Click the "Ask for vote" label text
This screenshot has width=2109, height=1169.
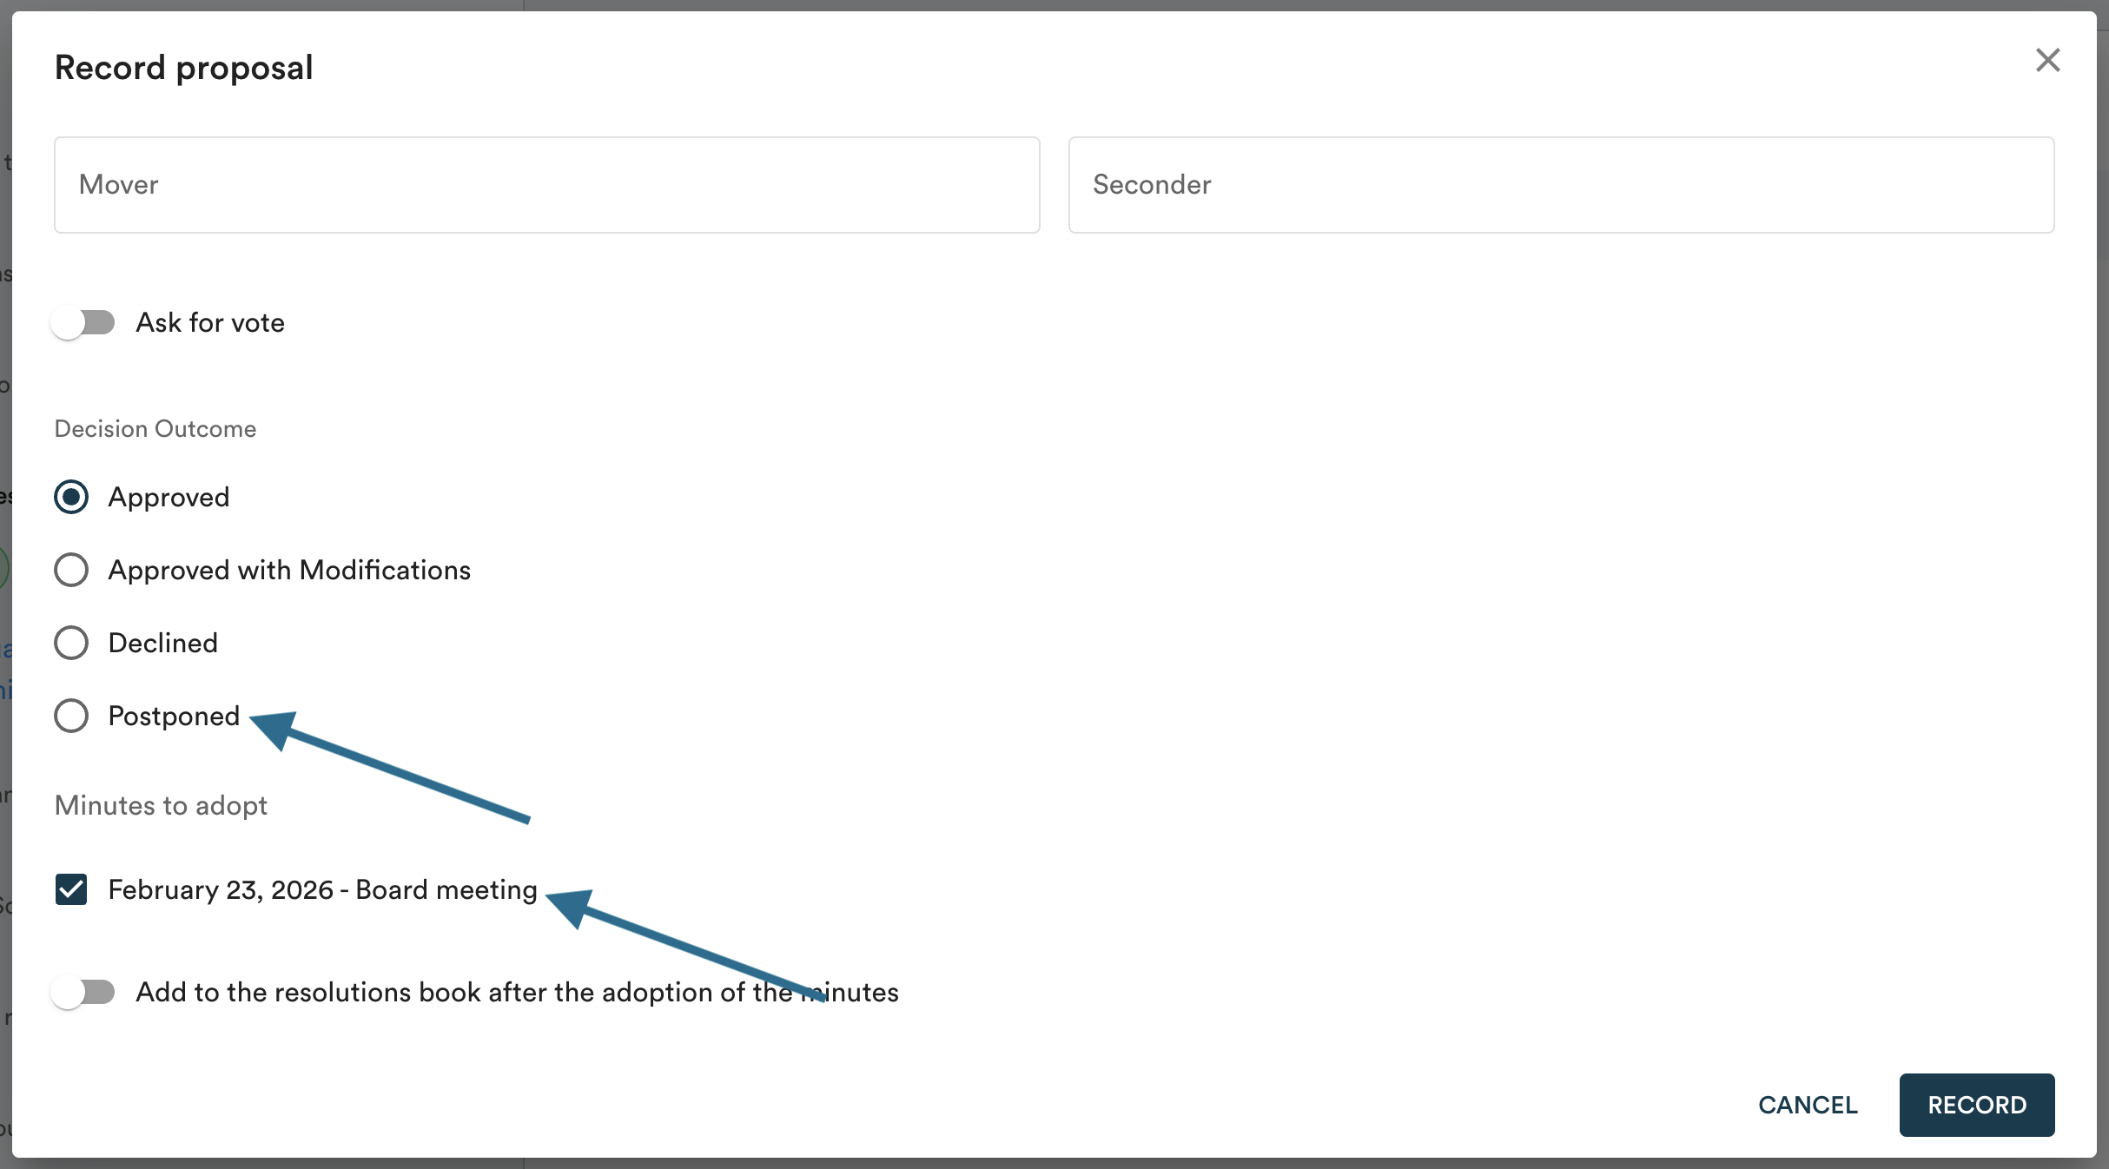[210, 323]
